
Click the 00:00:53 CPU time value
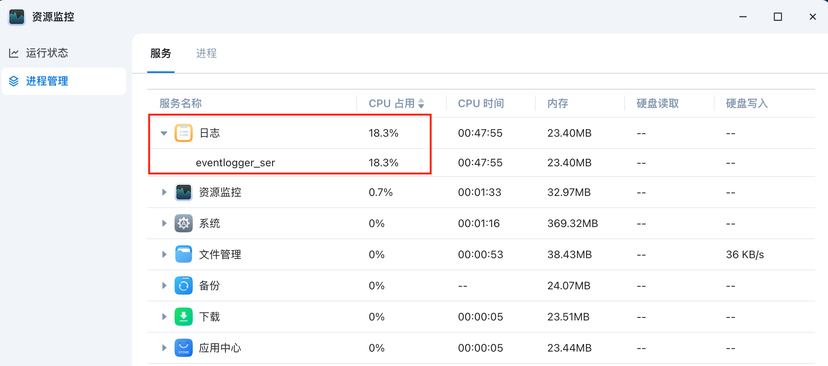[x=480, y=254]
